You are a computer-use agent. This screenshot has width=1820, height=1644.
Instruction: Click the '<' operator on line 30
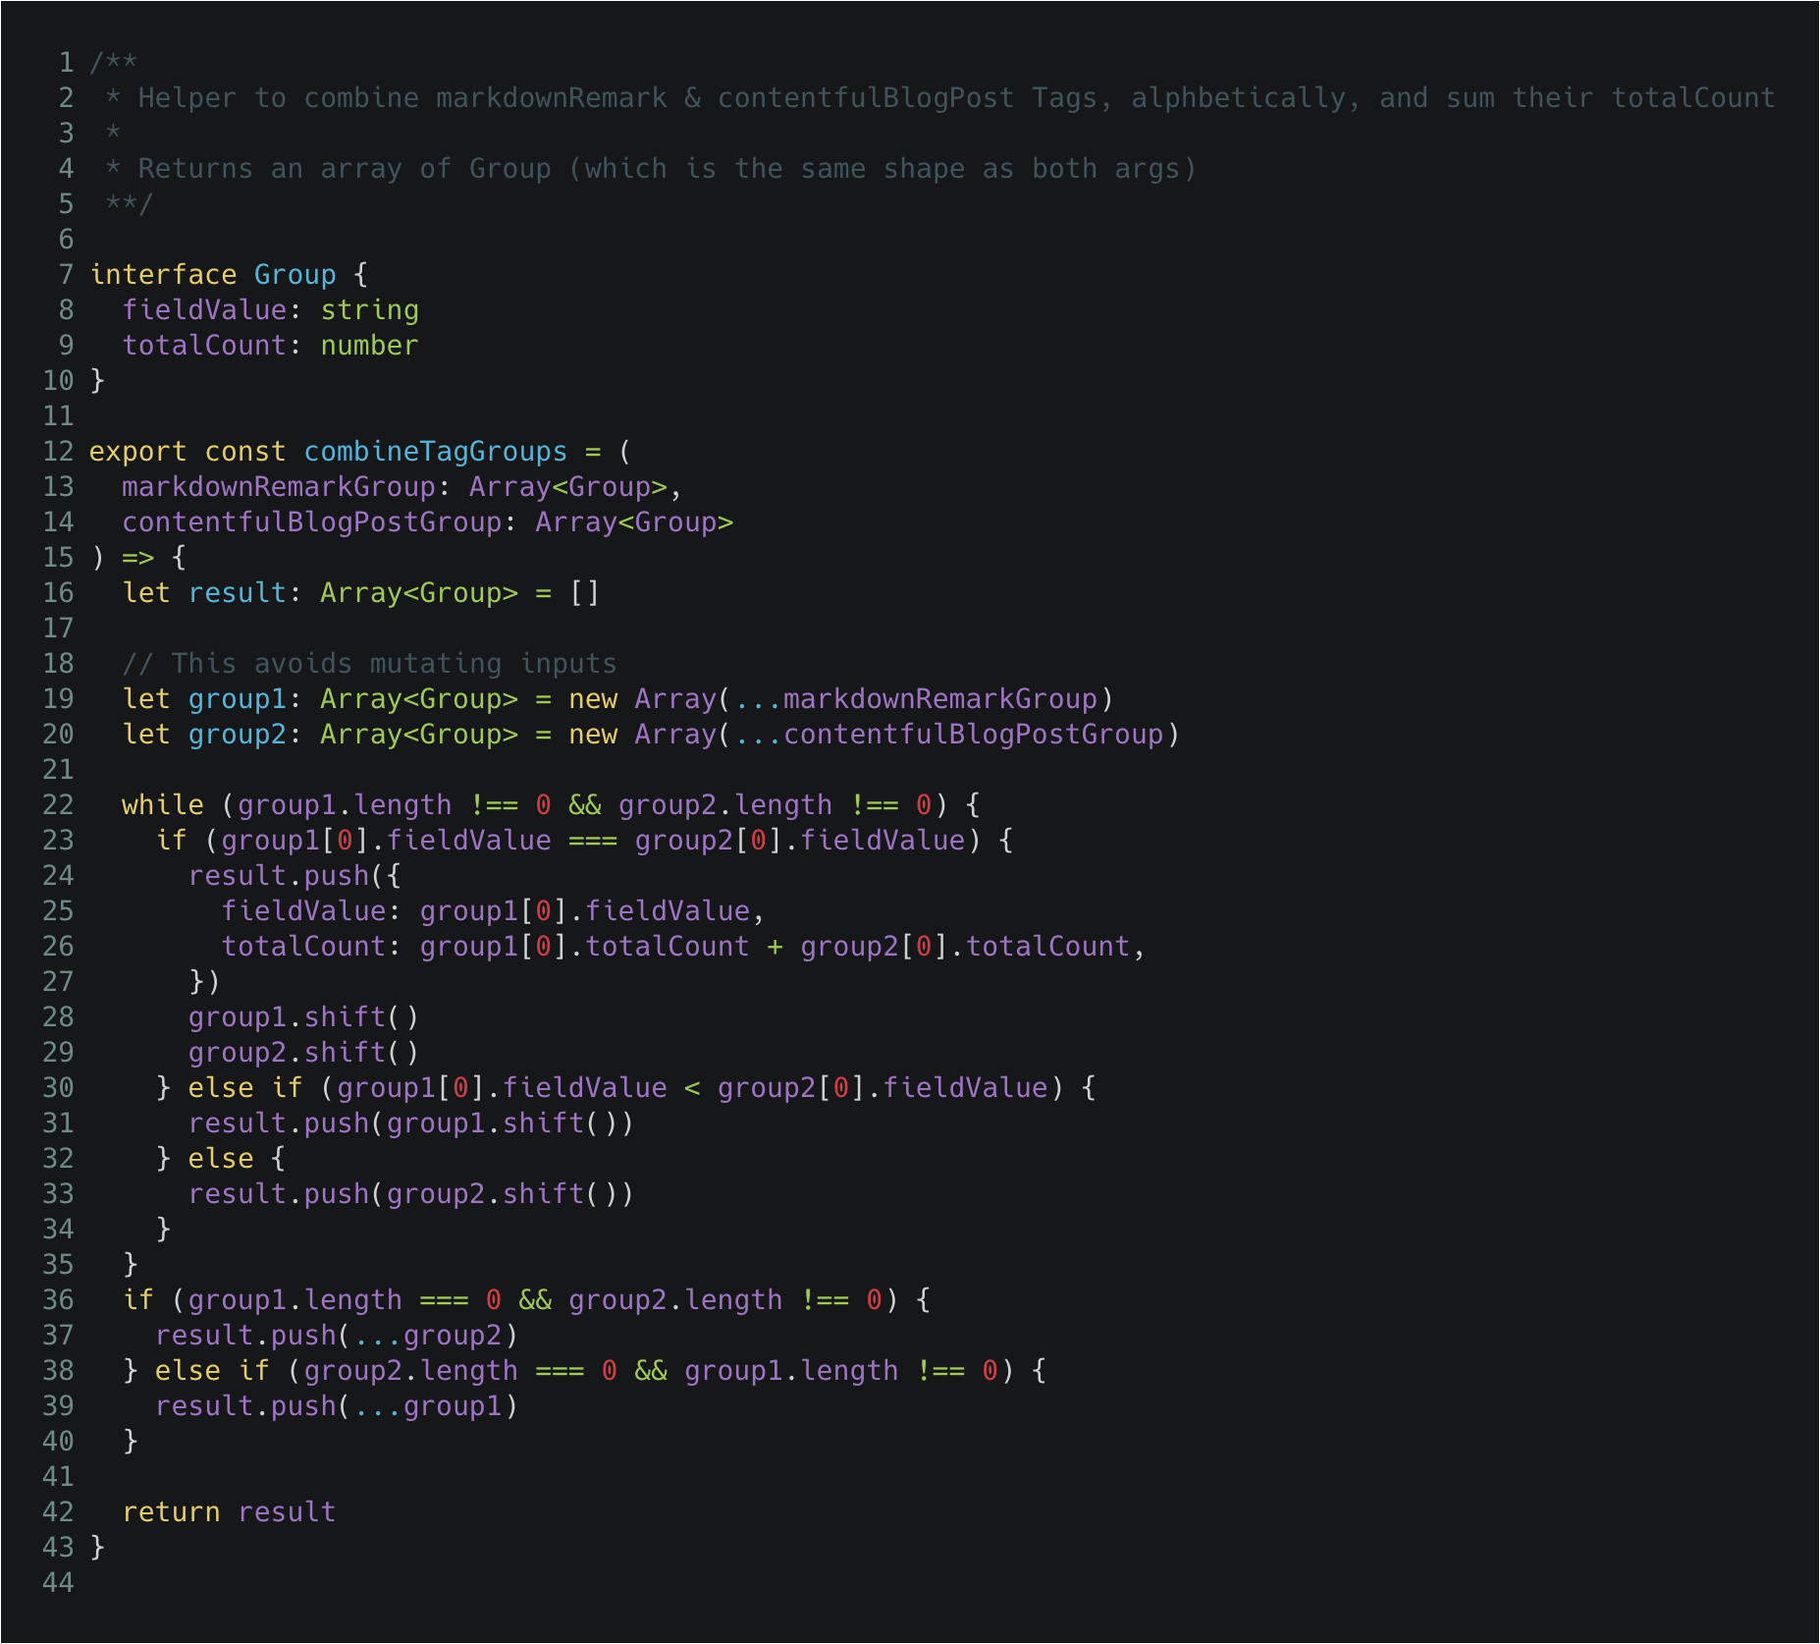coord(692,1088)
